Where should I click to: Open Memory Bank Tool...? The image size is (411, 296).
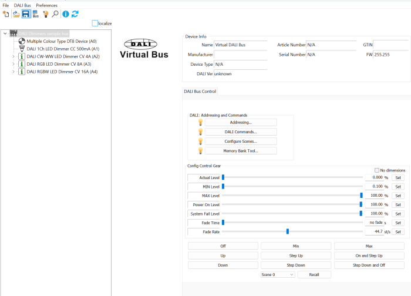(x=241, y=151)
